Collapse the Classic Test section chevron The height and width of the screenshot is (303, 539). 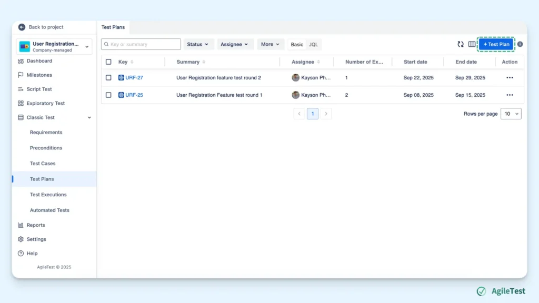click(89, 117)
